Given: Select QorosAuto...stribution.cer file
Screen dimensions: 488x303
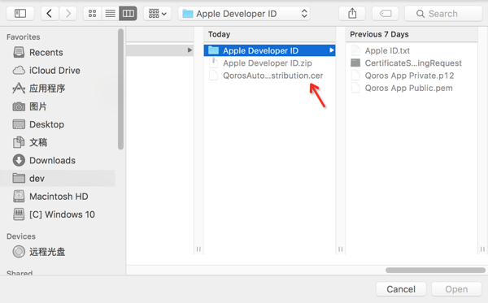Looking at the screenshot, I should [269, 76].
